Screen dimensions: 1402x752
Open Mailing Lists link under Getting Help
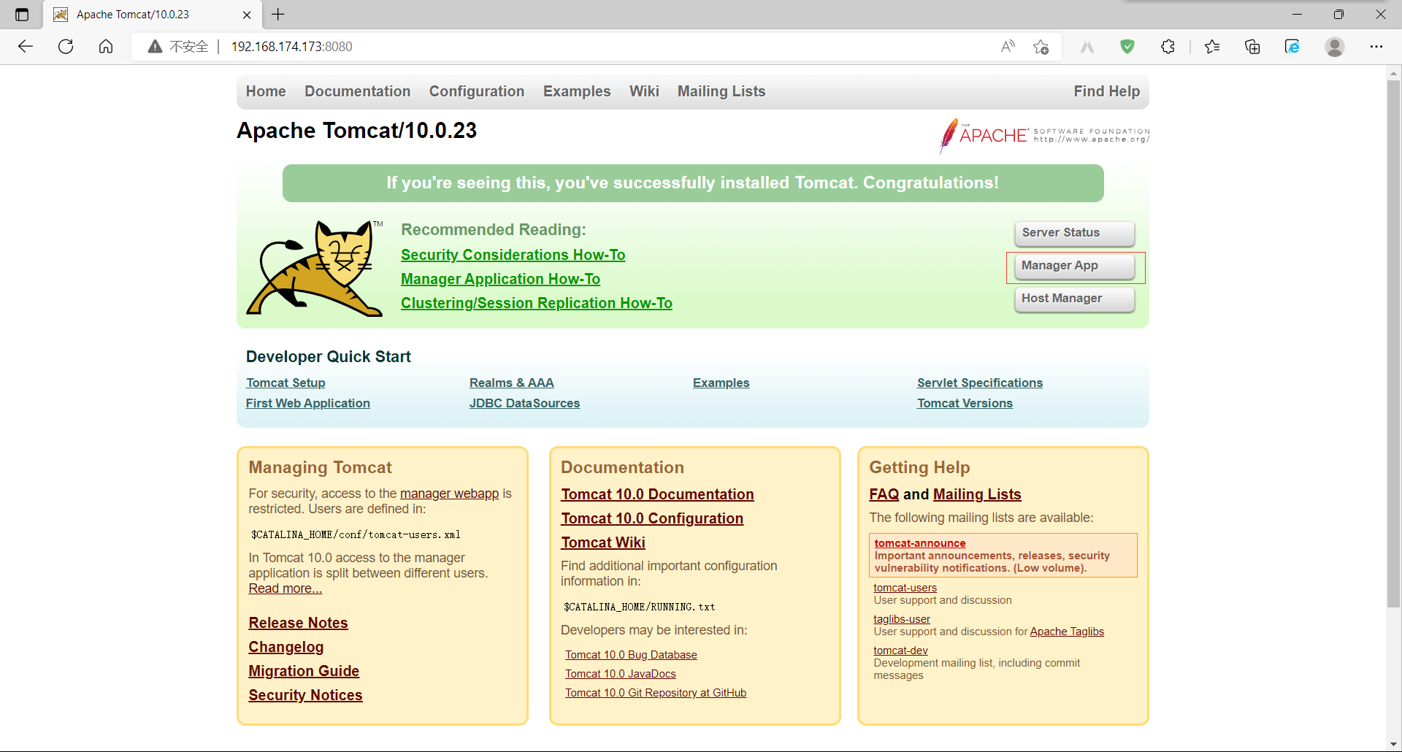[977, 494]
